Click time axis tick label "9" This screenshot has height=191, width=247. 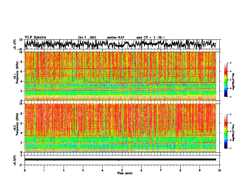pos(200,170)
